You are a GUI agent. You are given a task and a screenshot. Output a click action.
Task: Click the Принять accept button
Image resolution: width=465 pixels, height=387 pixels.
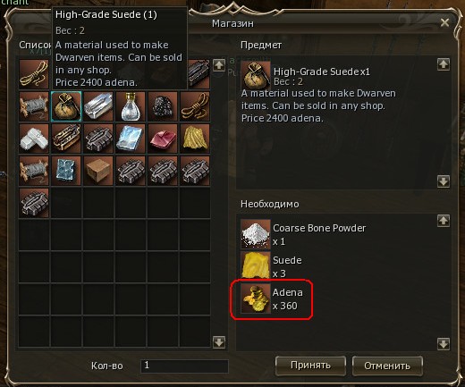[x=310, y=366]
